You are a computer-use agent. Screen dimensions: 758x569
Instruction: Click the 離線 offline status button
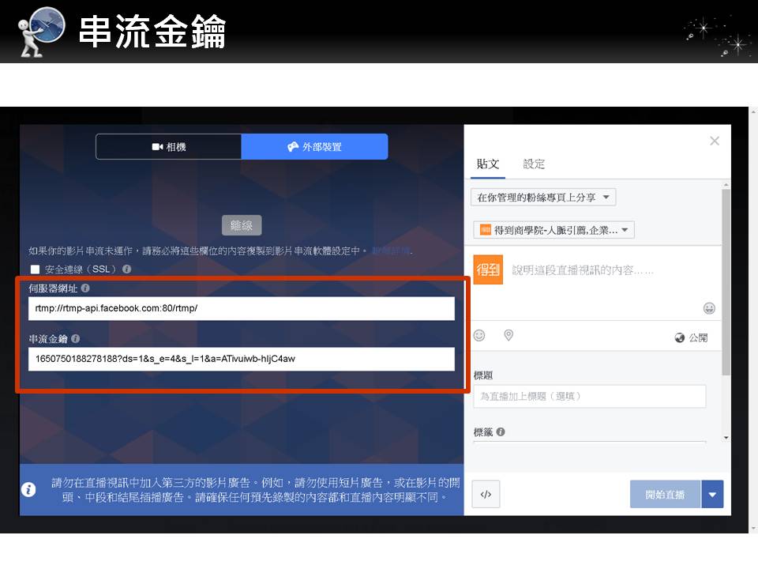coord(242,225)
